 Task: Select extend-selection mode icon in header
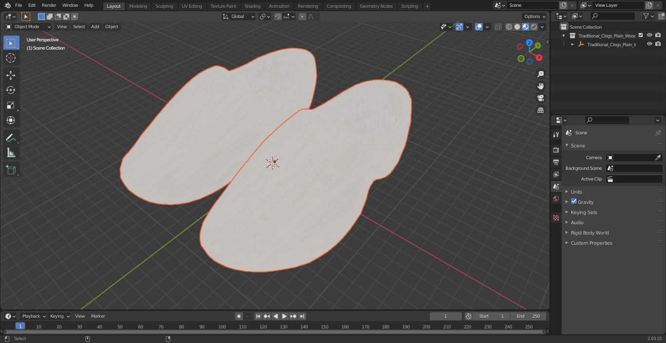(x=50, y=17)
